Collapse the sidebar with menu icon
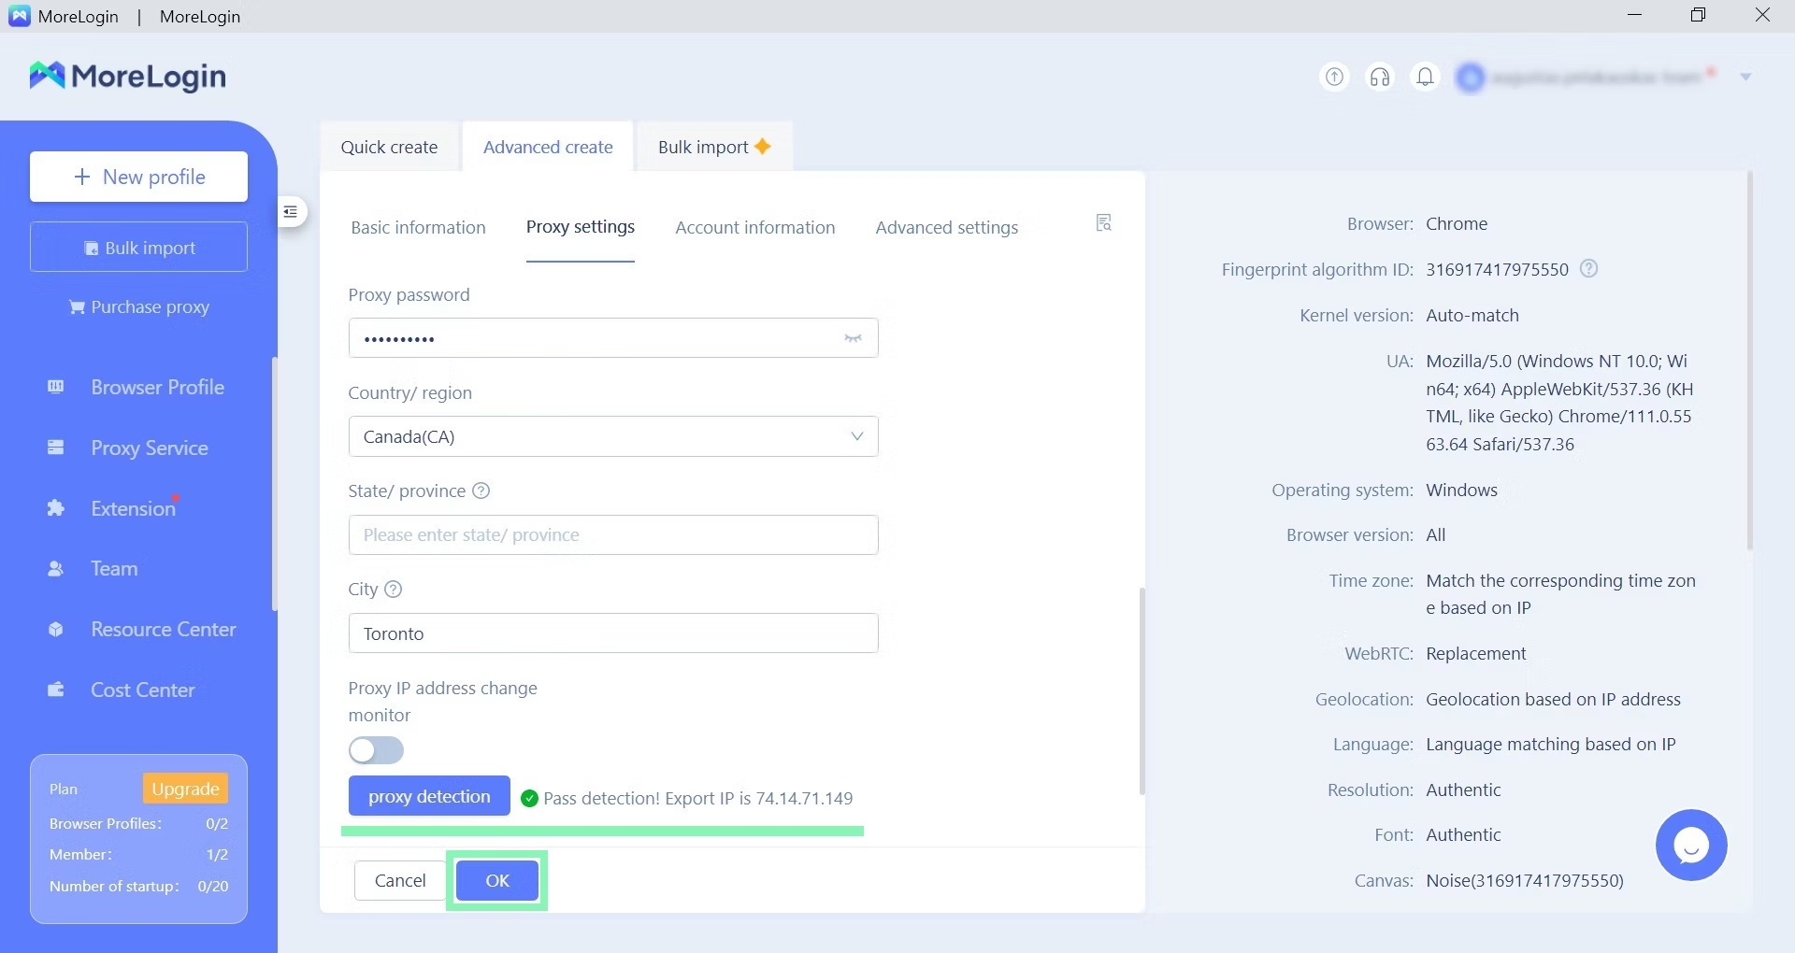This screenshot has height=953, width=1795. click(x=291, y=212)
